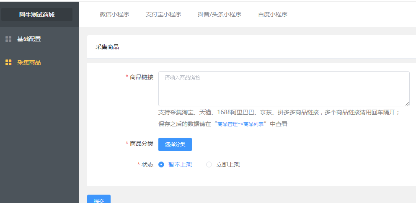
Task: Click the textarea resize handle corner
Action: coord(407,104)
